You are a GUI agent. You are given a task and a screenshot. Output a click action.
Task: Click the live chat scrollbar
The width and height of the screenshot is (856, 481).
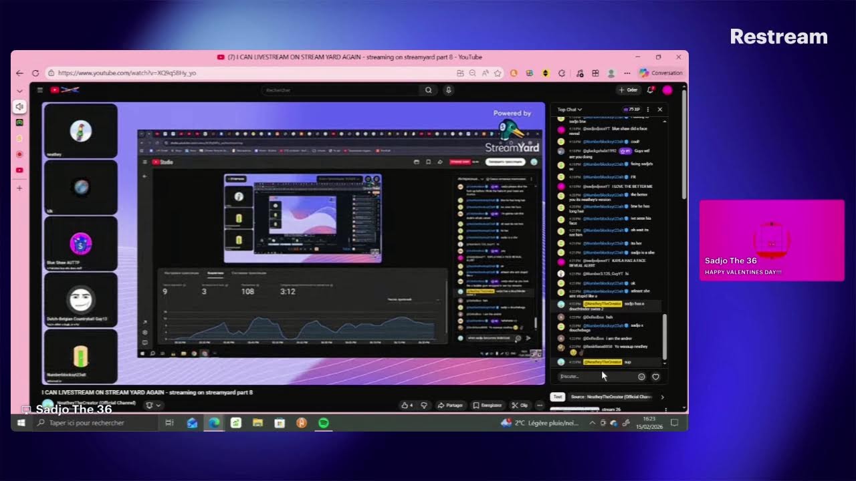(664, 336)
